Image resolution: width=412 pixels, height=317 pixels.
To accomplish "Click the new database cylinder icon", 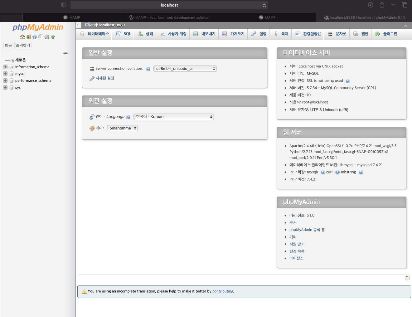I will click(x=12, y=60).
